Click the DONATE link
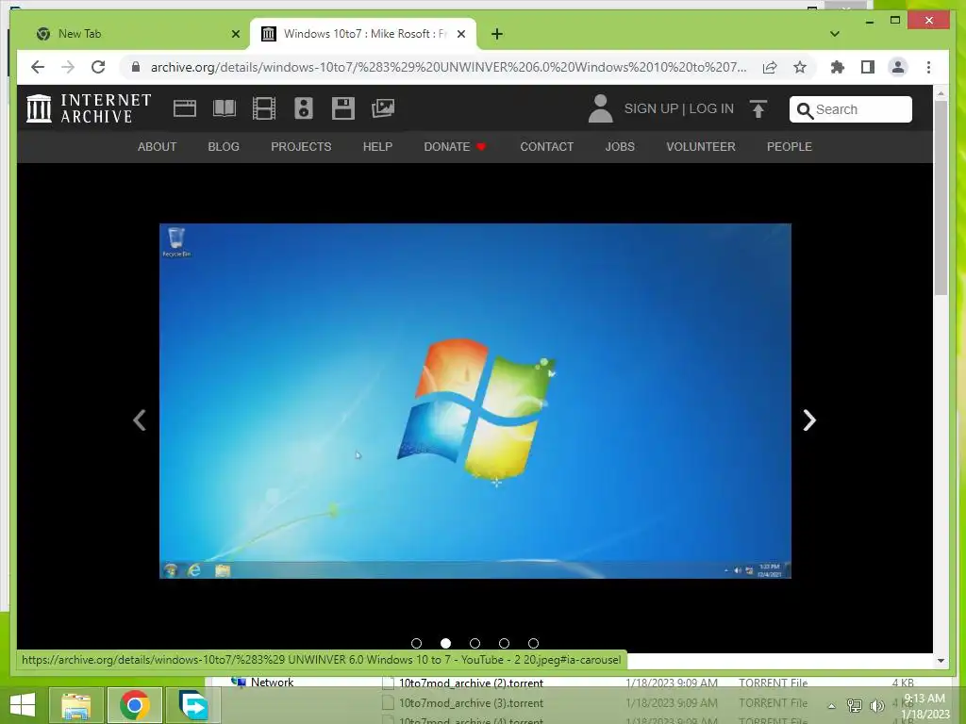The height and width of the screenshot is (724, 966). click(x=455, y=146)
